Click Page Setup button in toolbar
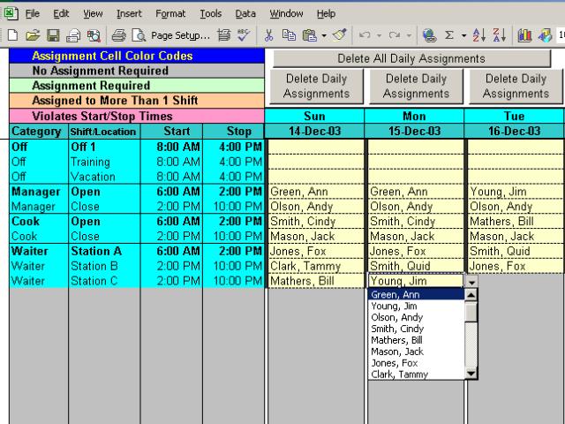565x424 pixels. [180, 35]
